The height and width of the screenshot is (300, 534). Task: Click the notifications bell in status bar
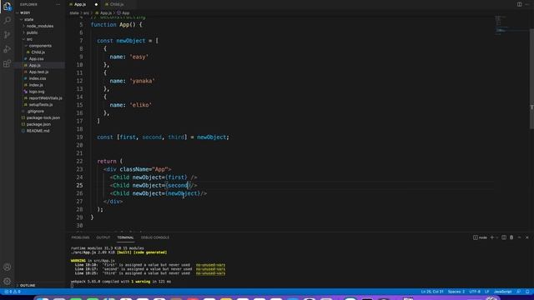tap(527, 292)
